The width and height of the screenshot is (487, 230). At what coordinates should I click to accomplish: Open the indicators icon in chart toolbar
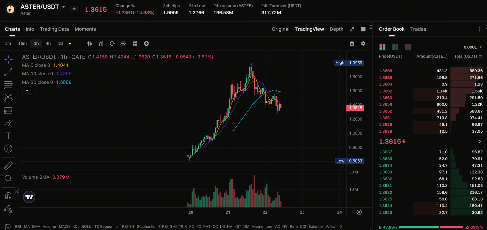[x=101, y=43]
